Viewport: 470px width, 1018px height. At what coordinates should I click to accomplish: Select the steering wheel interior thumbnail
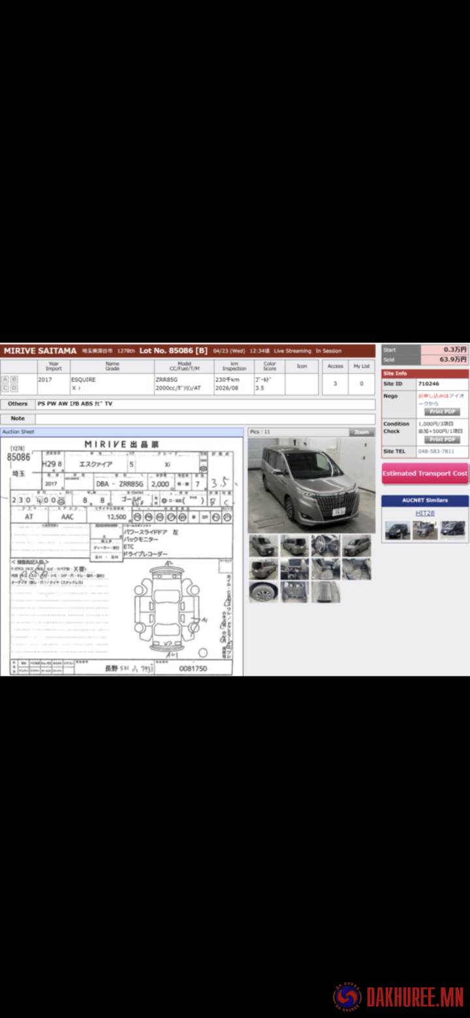[325, 545]
